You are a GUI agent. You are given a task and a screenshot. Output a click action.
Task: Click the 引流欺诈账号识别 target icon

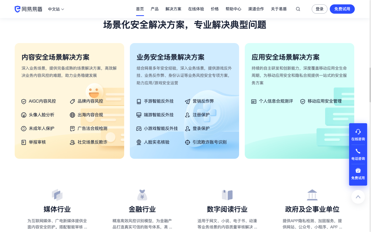(188, 142)
